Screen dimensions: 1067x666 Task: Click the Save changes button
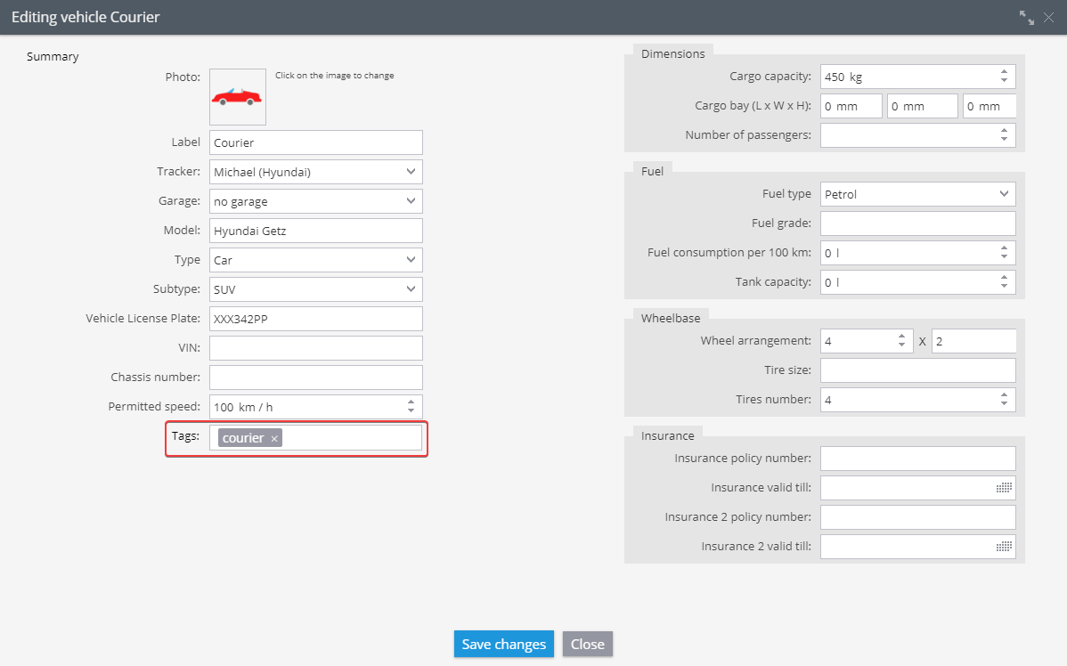pos(504,645)
